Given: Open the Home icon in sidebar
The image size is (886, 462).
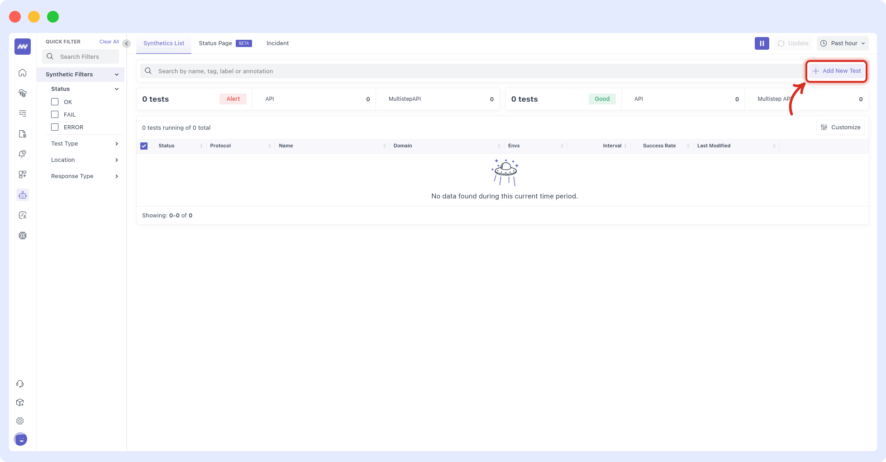Looking at the screenshot, I should tap(22, 73).
